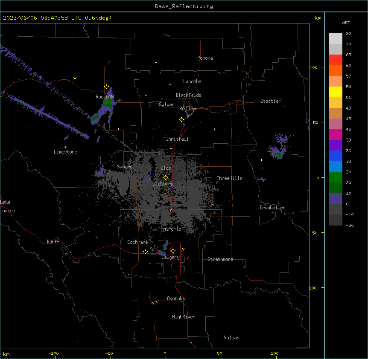Click the 100 km tick on right axis

tap(313, 67)
